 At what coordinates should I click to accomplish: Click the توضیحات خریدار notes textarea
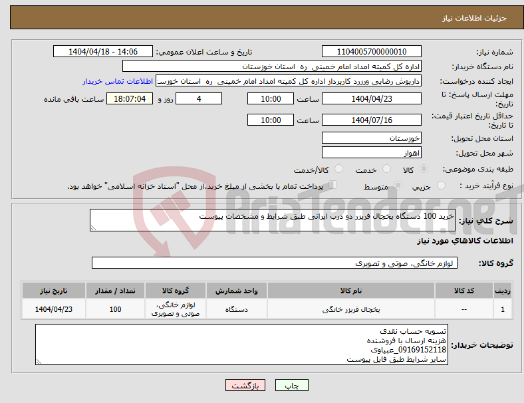(241, 344)
